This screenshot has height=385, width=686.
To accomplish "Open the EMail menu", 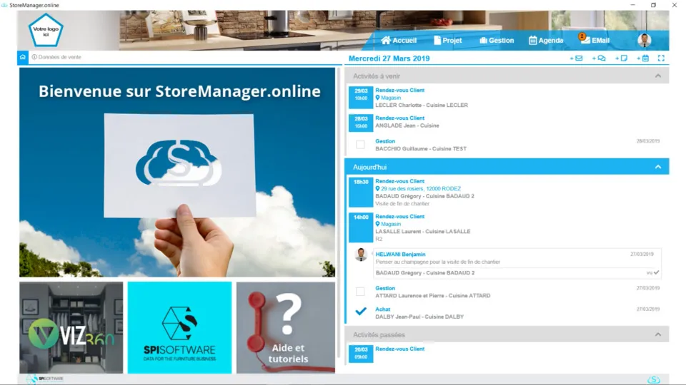I will 595,40.
